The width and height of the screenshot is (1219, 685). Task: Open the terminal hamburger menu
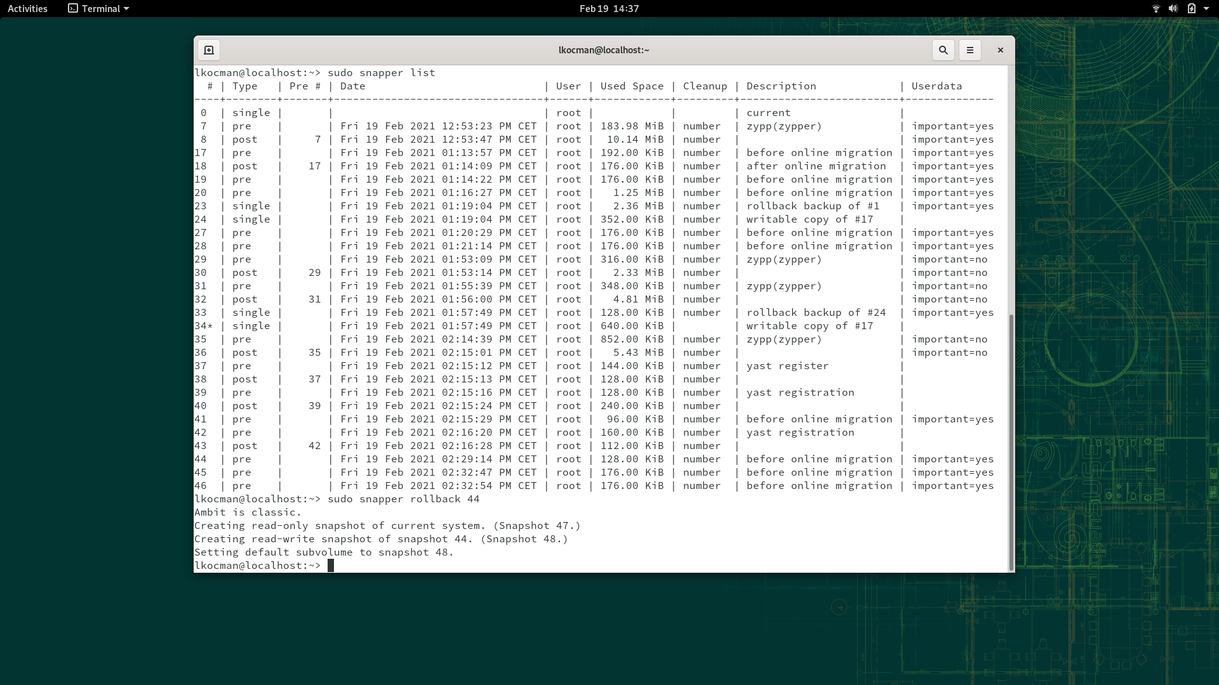click(969, 50)
